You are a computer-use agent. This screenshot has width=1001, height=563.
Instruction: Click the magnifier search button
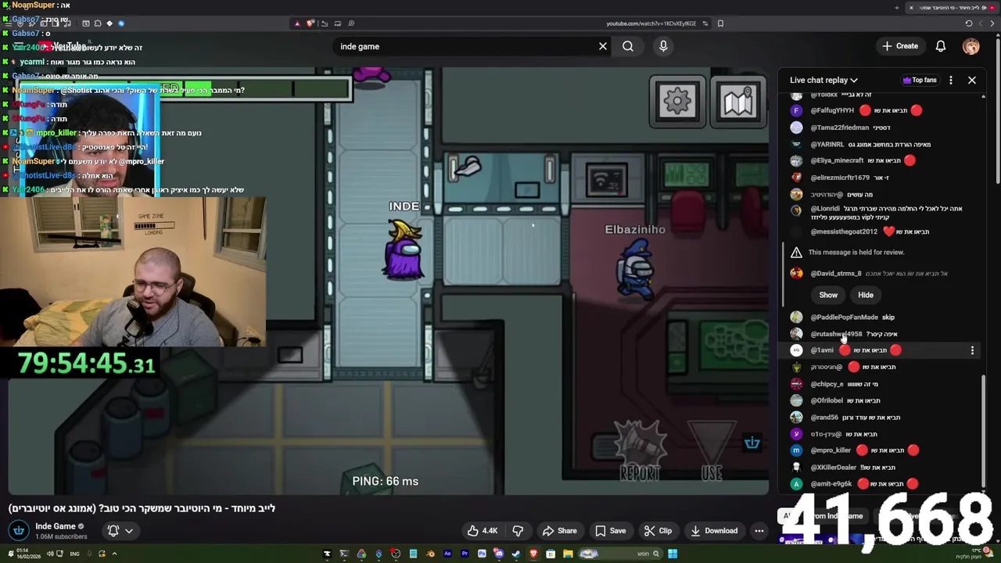click(628, 46)
